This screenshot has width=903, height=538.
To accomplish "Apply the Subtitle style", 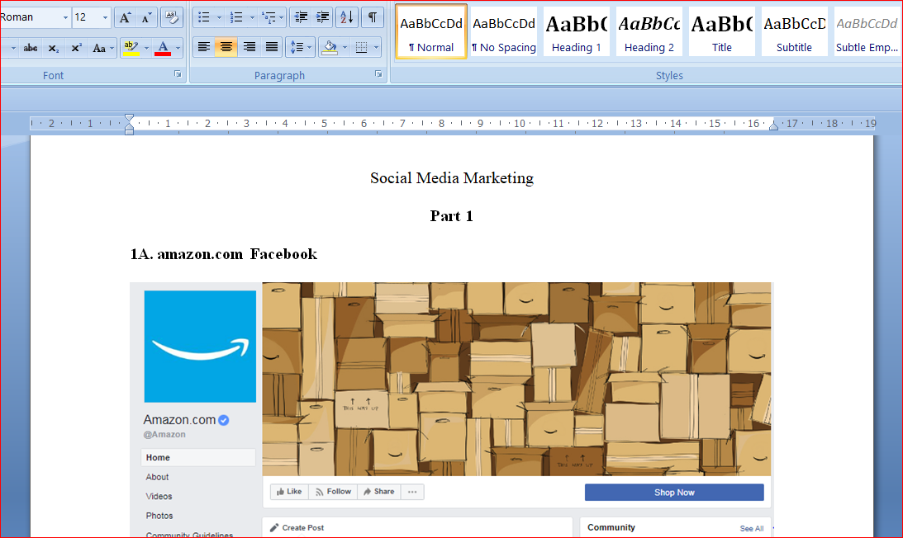I will tap(794, 31).
